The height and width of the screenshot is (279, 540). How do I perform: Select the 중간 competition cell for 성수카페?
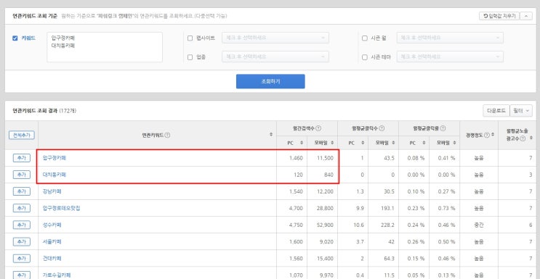tap(479, 225)
